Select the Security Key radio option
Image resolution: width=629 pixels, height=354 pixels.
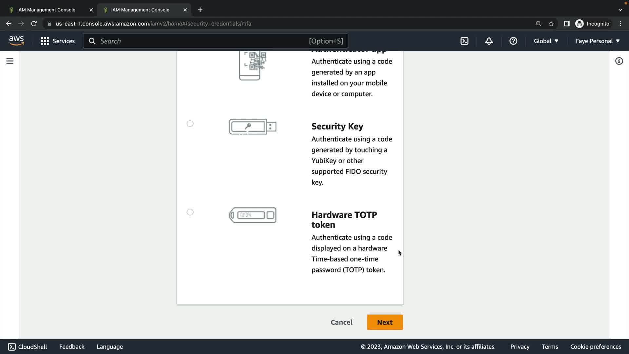190,124
